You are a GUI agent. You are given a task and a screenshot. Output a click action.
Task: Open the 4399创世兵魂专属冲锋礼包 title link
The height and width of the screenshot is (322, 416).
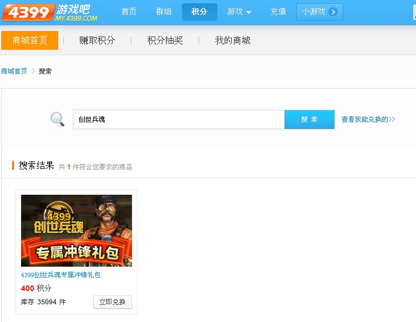[61, 275]
